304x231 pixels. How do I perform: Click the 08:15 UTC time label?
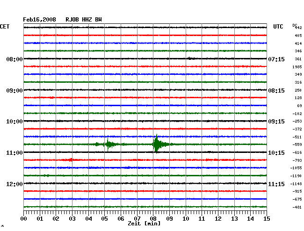(276, 91)
